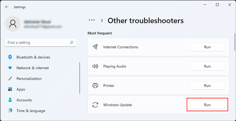This screenshot has width=236, height=121.
Task: Go to Personalization settings
Action: point(29,79)
